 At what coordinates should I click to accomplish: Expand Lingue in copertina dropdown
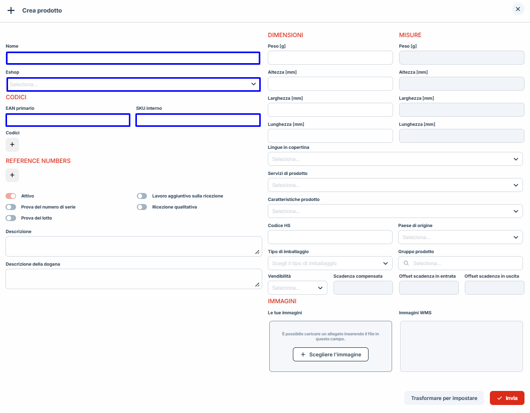pyautogui.click(x=395, y=159)
